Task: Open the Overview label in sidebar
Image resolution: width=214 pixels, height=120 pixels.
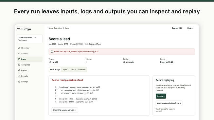Action: (25, 48)
